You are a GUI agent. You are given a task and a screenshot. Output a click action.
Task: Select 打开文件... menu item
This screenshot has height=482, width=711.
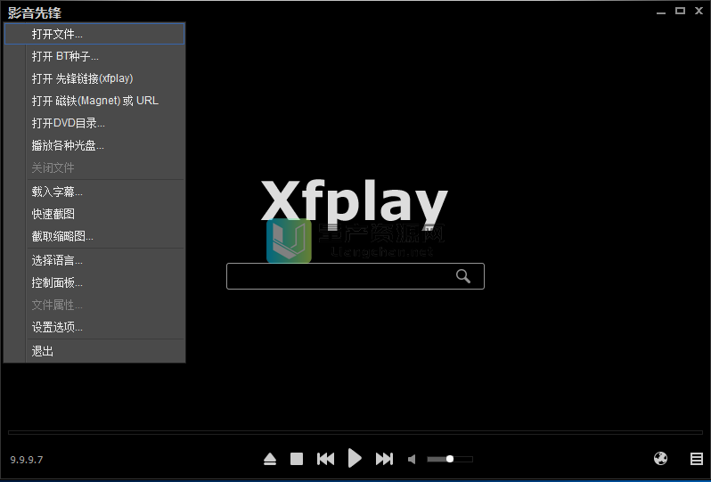click(94, 34)
